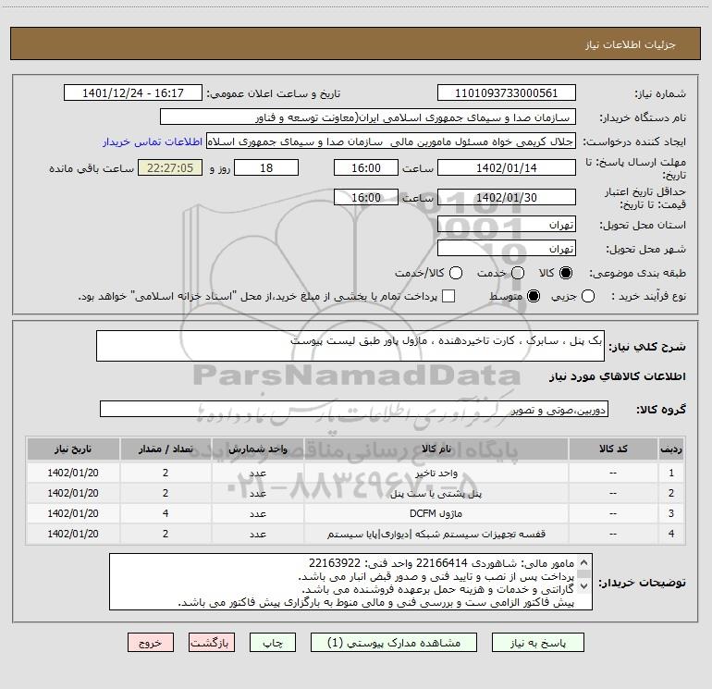Viewport: 712px width, 689px height.
Task: Click the تاریخ نیاز column header
Action: point(73,449)
